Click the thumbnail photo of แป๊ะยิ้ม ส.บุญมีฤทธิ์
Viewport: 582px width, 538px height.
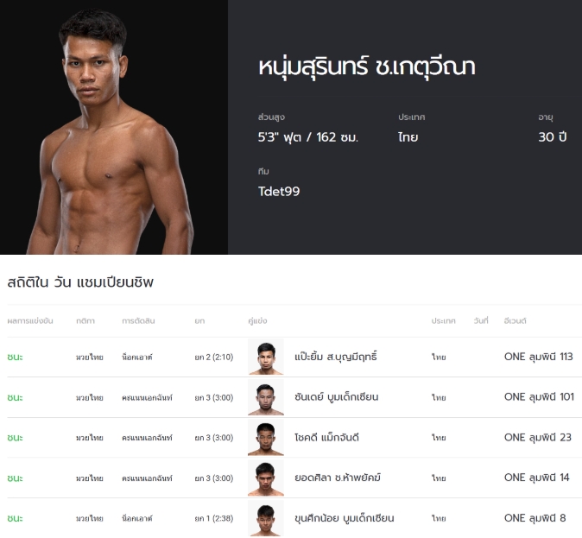tap(266, 357)
